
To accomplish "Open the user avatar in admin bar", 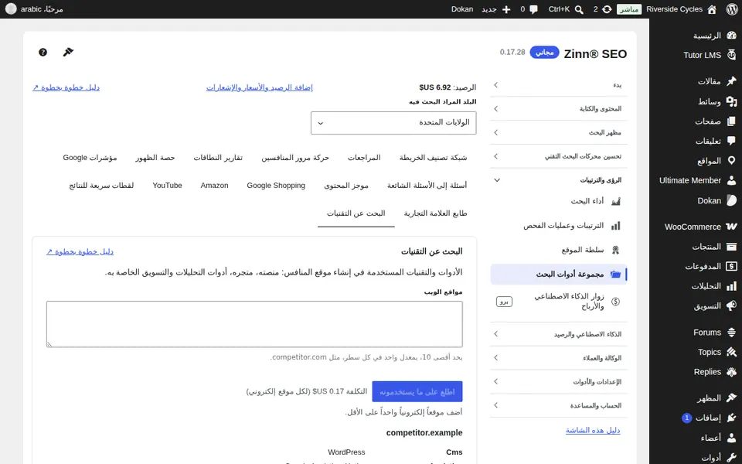I will 10,9.
